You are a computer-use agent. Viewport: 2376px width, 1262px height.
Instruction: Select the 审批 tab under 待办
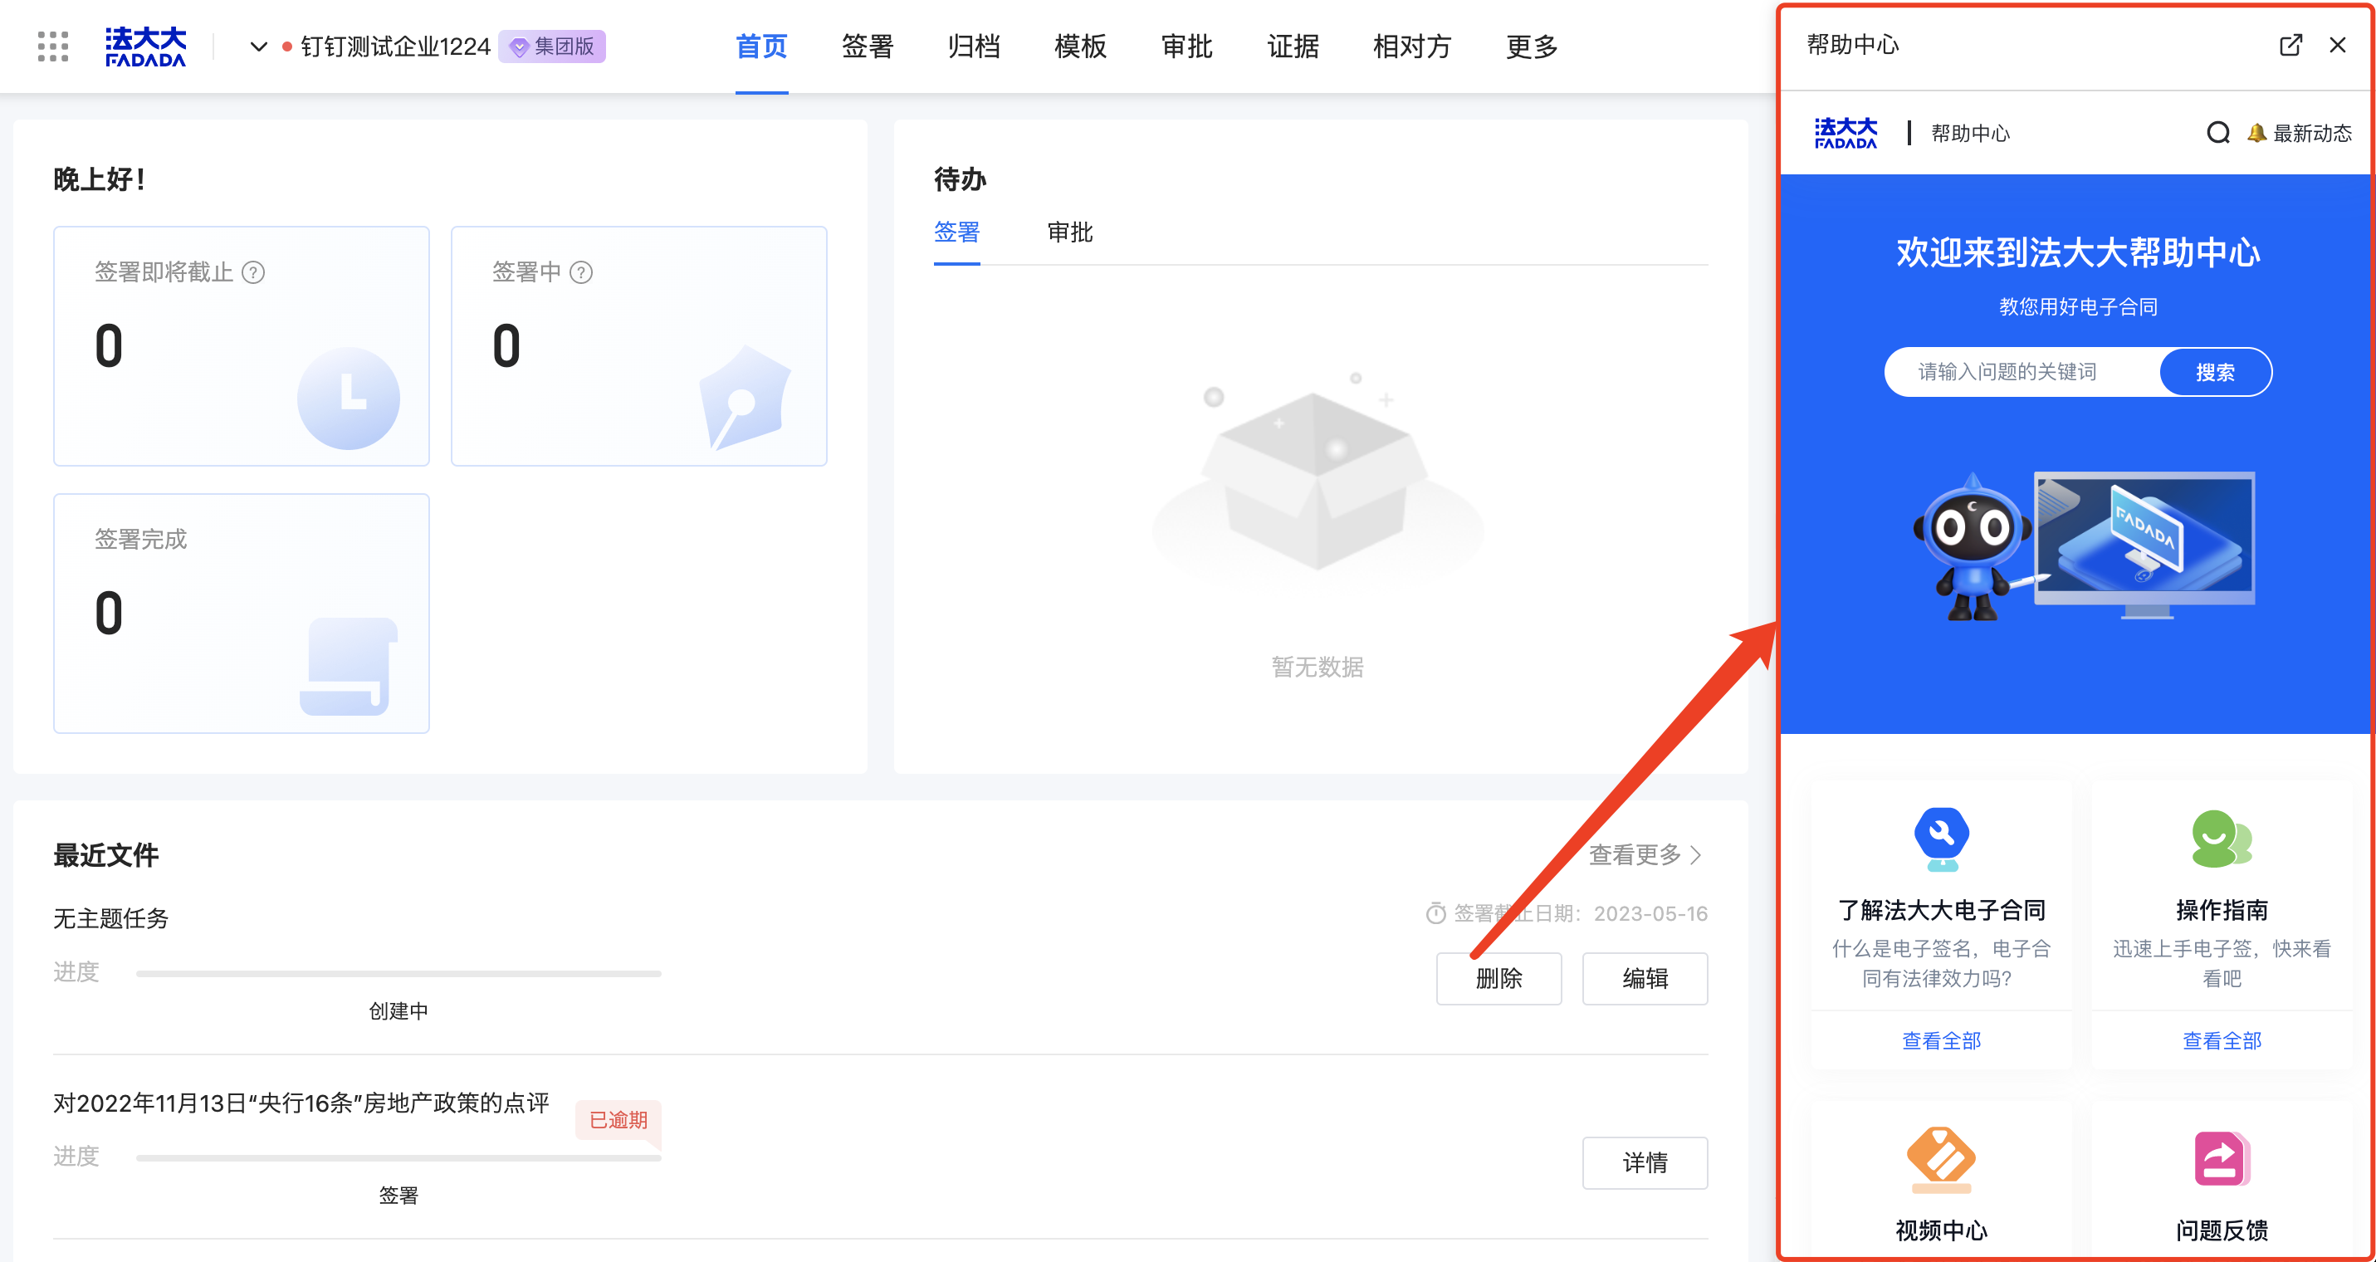[1070, 232]
